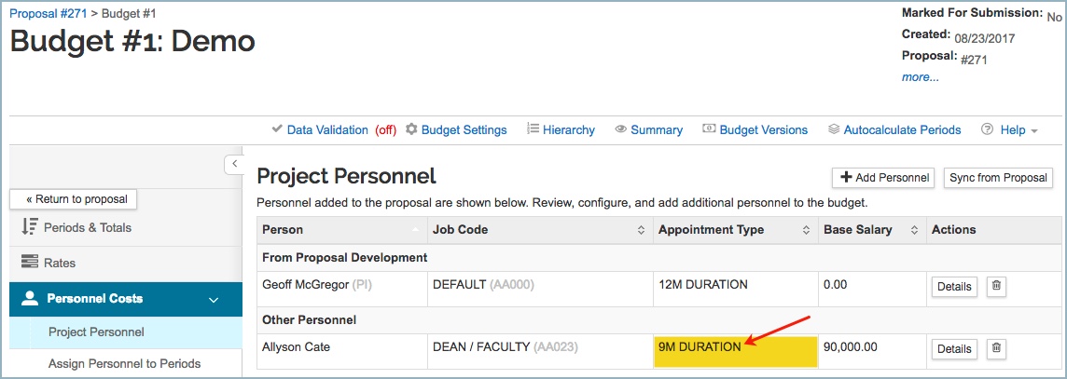Click the 90,000.00 base salary value
The image size is (1067, 379).
(850, 347)
